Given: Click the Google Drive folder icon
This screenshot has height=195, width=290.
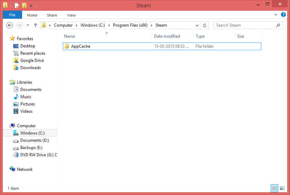Looking at the screenshot, I should click(16, 60).
